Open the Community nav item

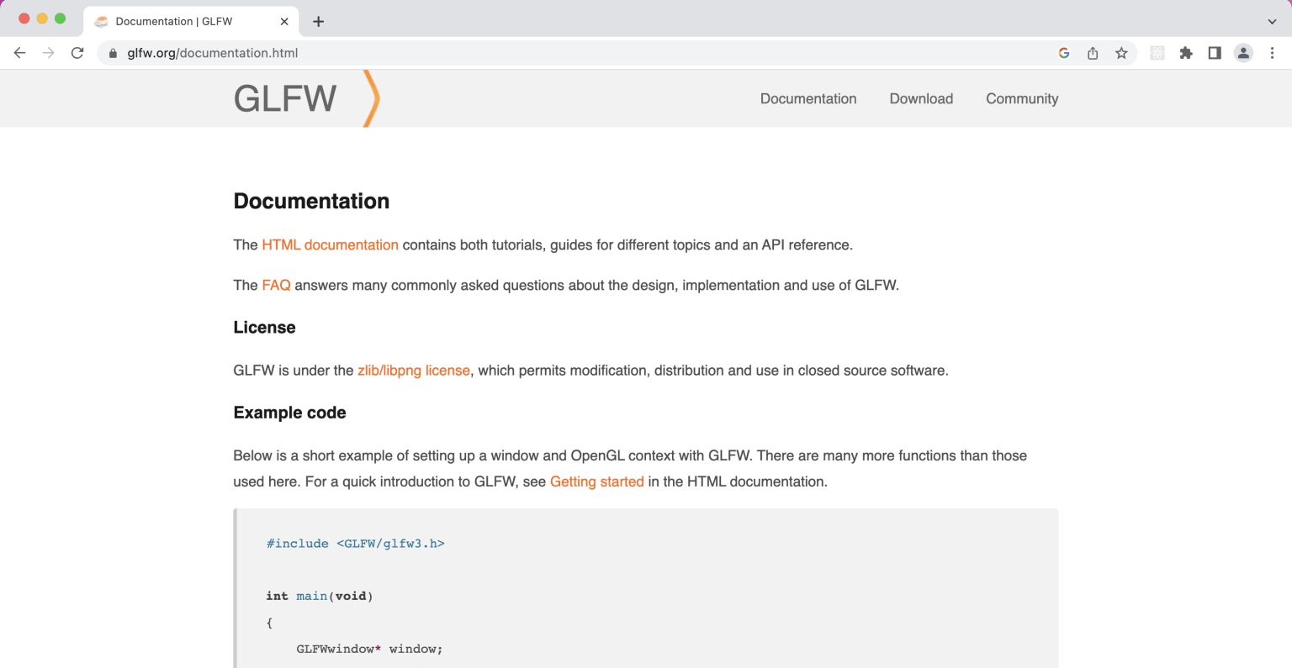(1022, 99)
